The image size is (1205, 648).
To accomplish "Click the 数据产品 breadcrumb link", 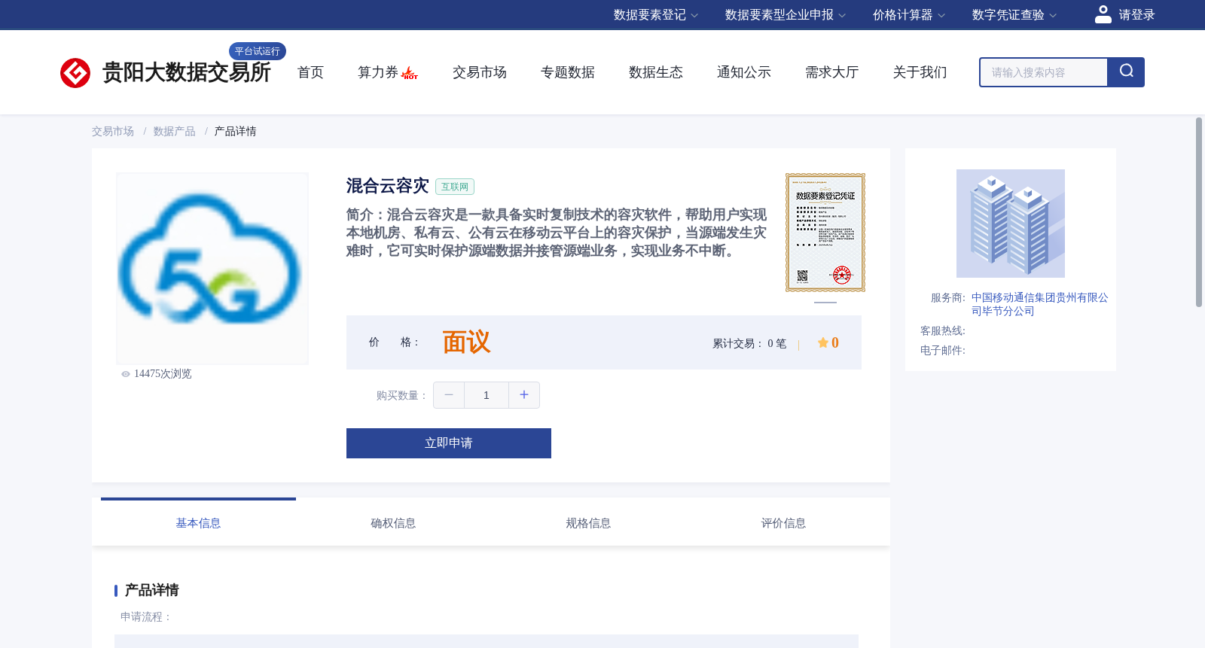I will pyautogui.click(x=175, y=132).
